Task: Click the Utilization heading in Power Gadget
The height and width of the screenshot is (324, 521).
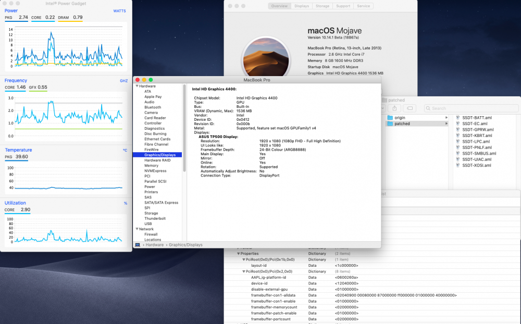Action: [15, 203]
